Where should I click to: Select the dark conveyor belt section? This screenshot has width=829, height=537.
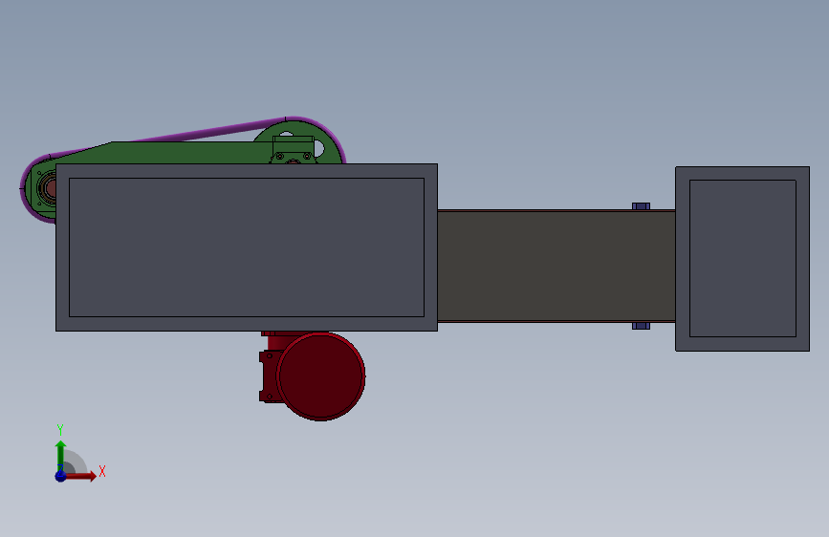(x=556, y=266)
